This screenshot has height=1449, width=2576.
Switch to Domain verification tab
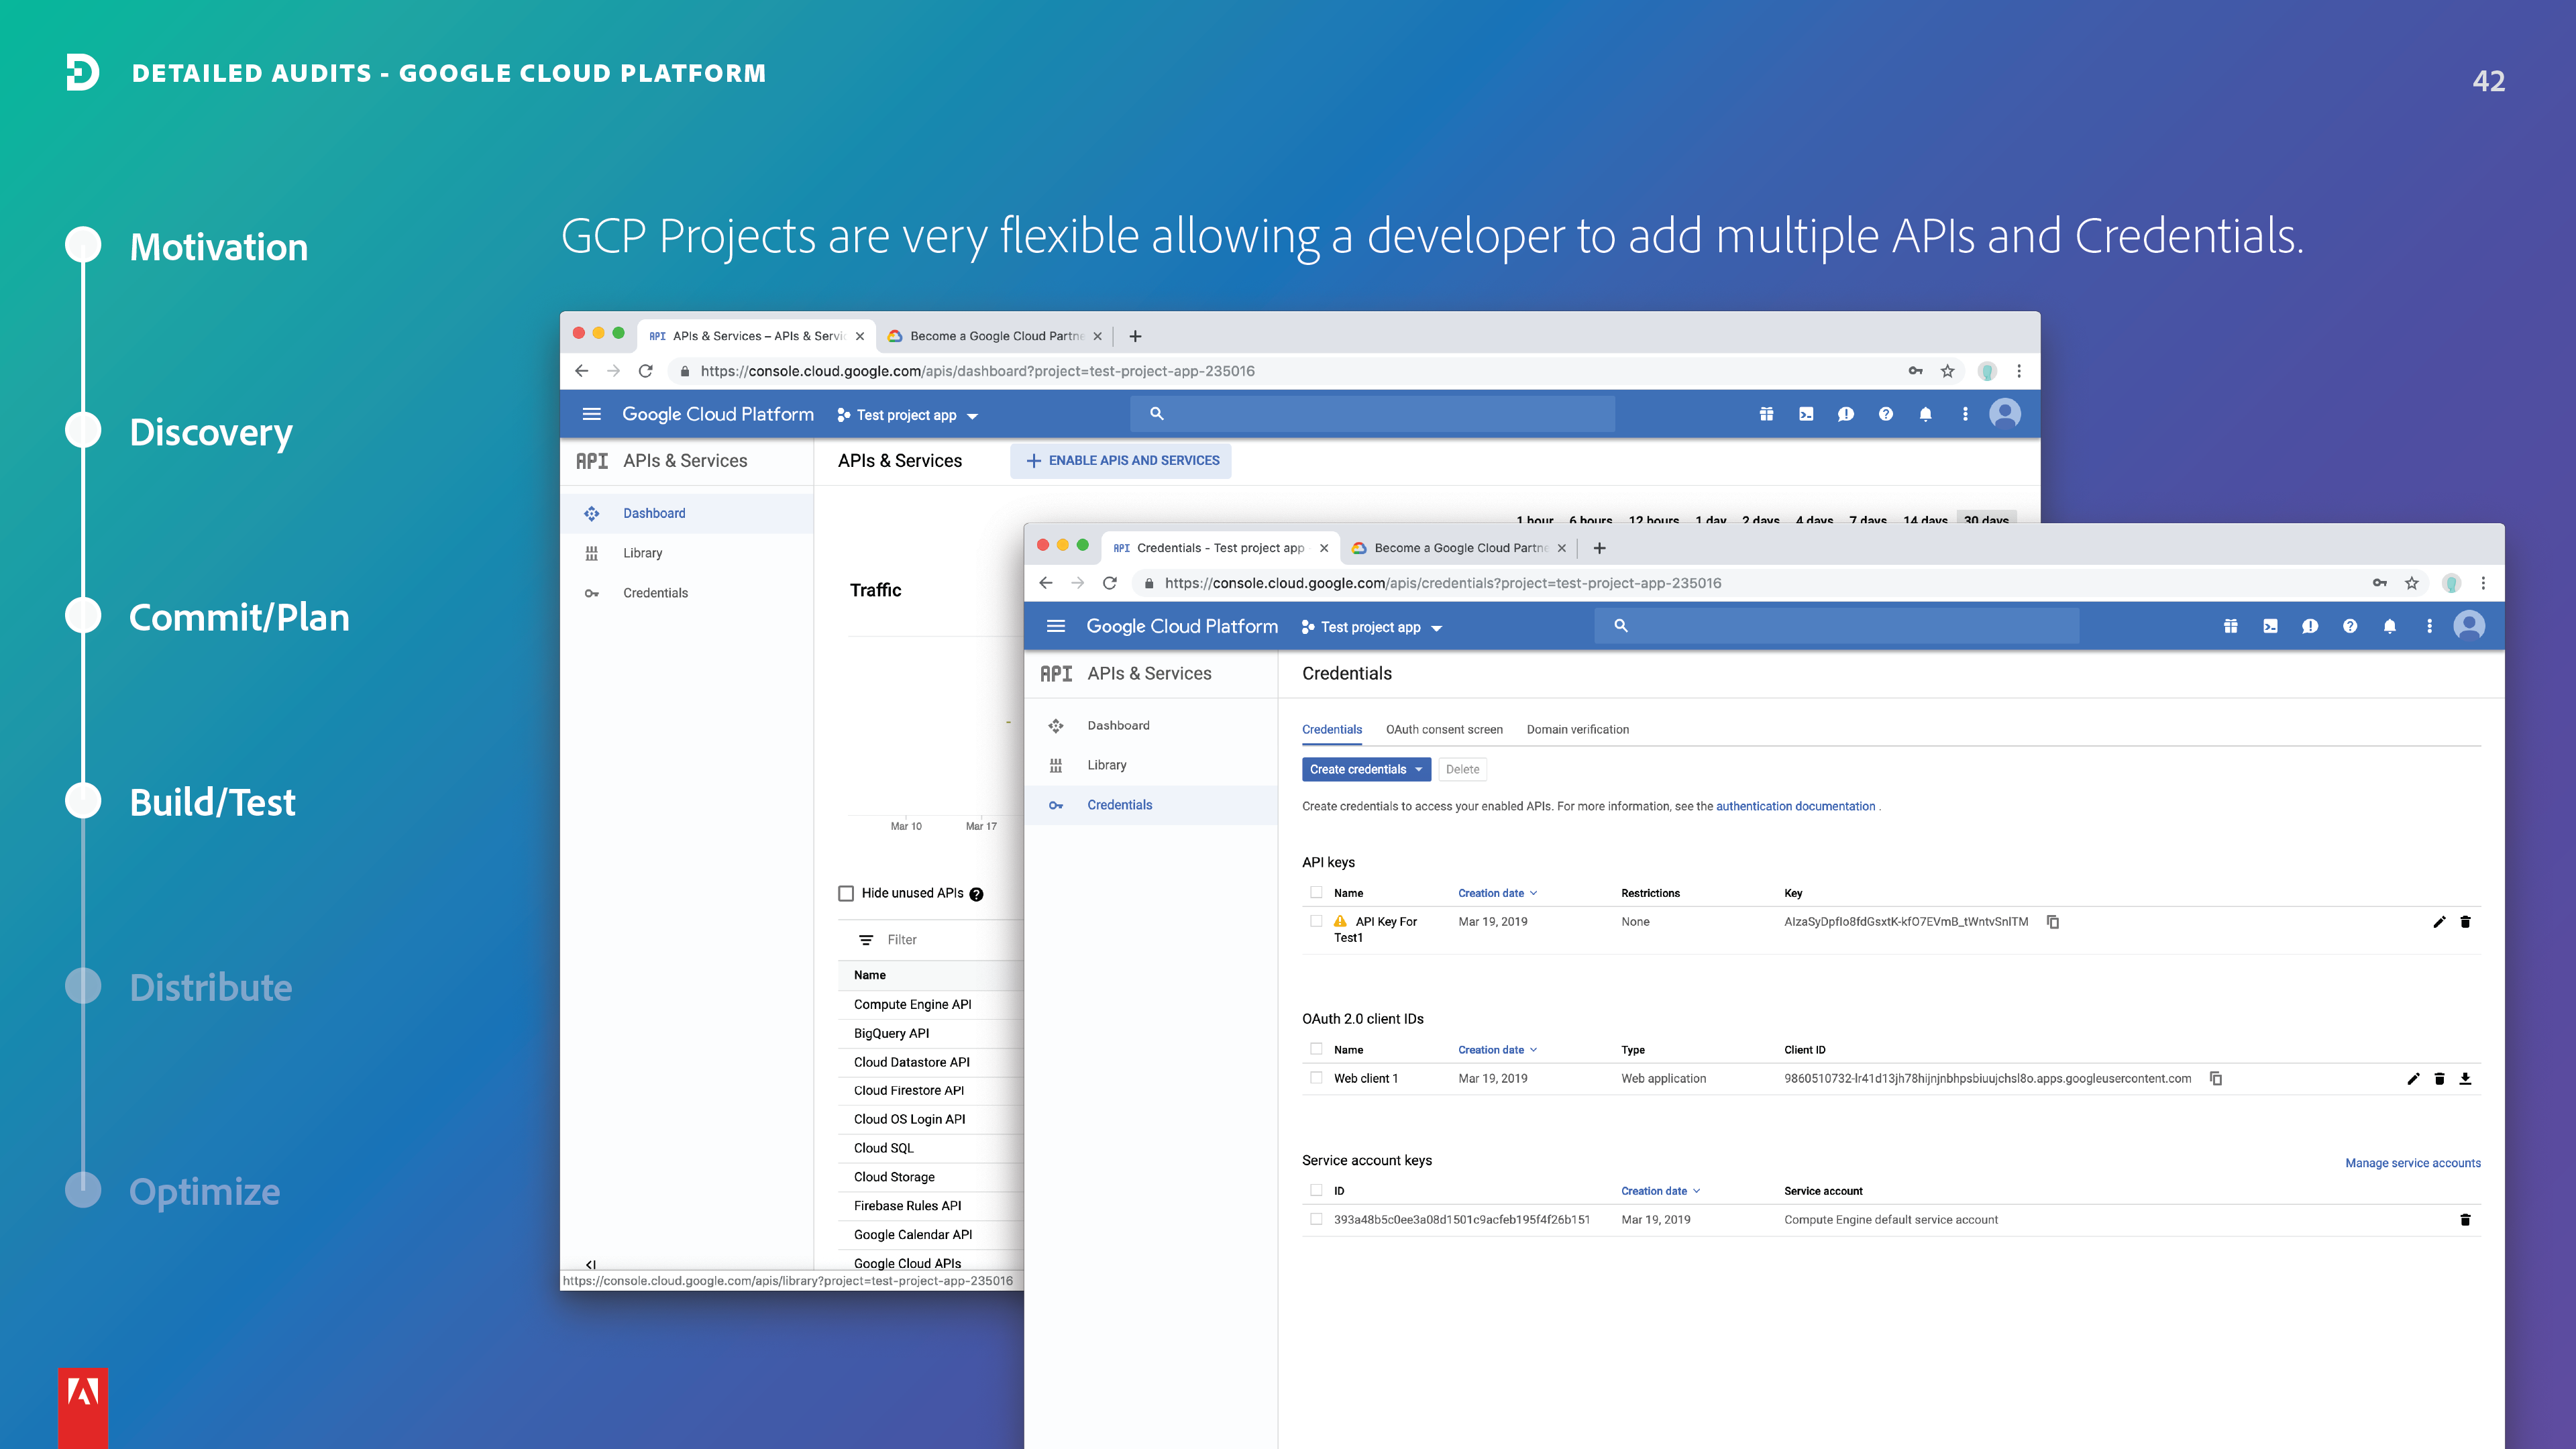[x=1577, y=729]
